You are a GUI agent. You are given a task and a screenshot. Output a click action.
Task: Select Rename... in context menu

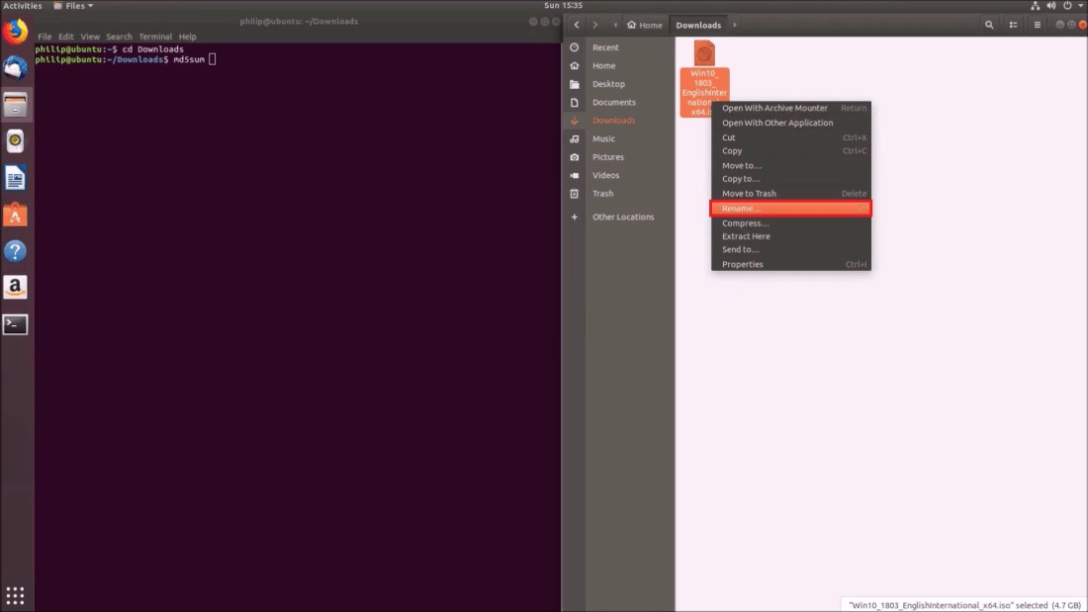tap(791, 209)
